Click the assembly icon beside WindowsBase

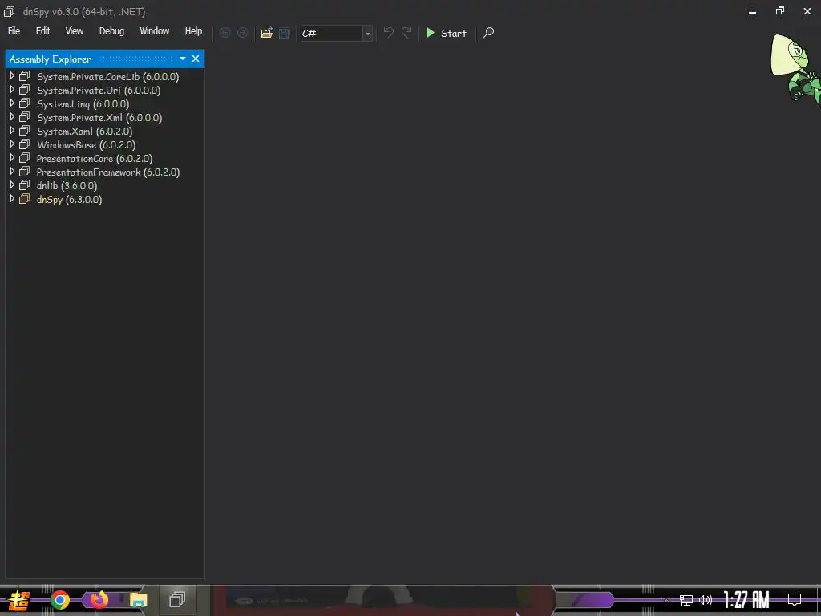point(25,144)
